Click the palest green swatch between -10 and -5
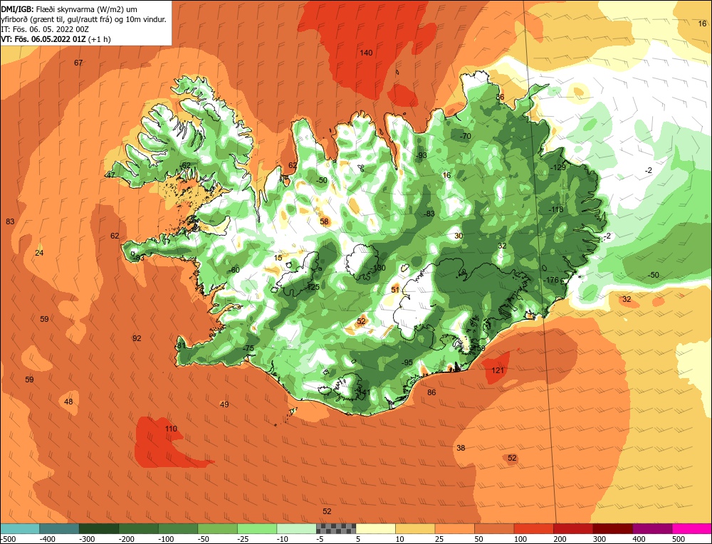712x544 pixels. [x=296, y=528]
